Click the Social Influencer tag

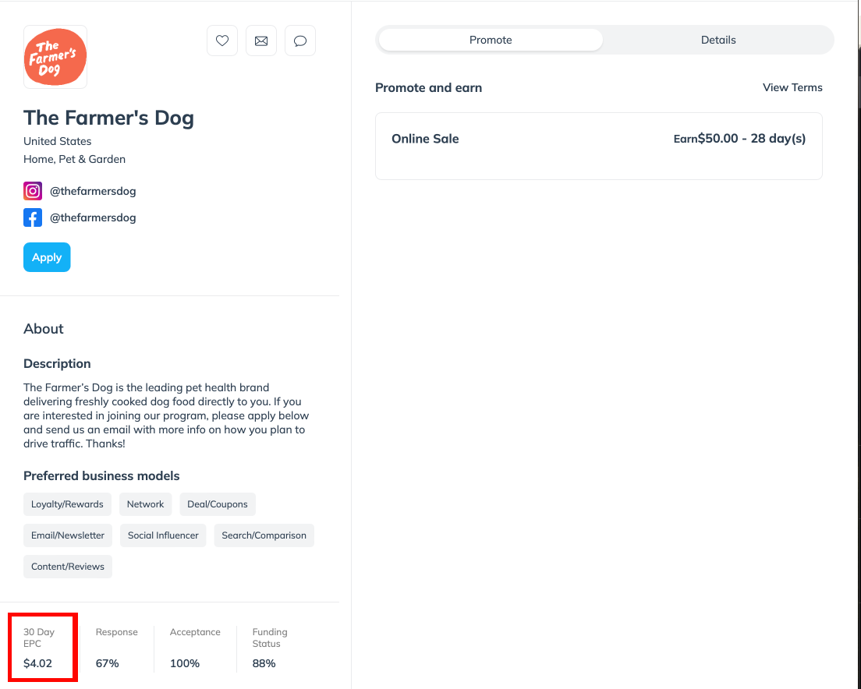pyautogui.click(x=163, y=535)
